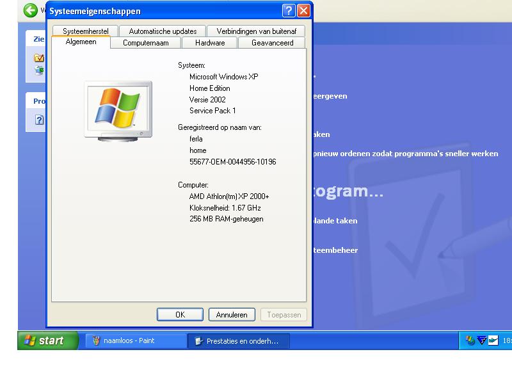Close the Systeemeigenschappen dialog
Screen dimensions: 512x384
coord(303,11)
